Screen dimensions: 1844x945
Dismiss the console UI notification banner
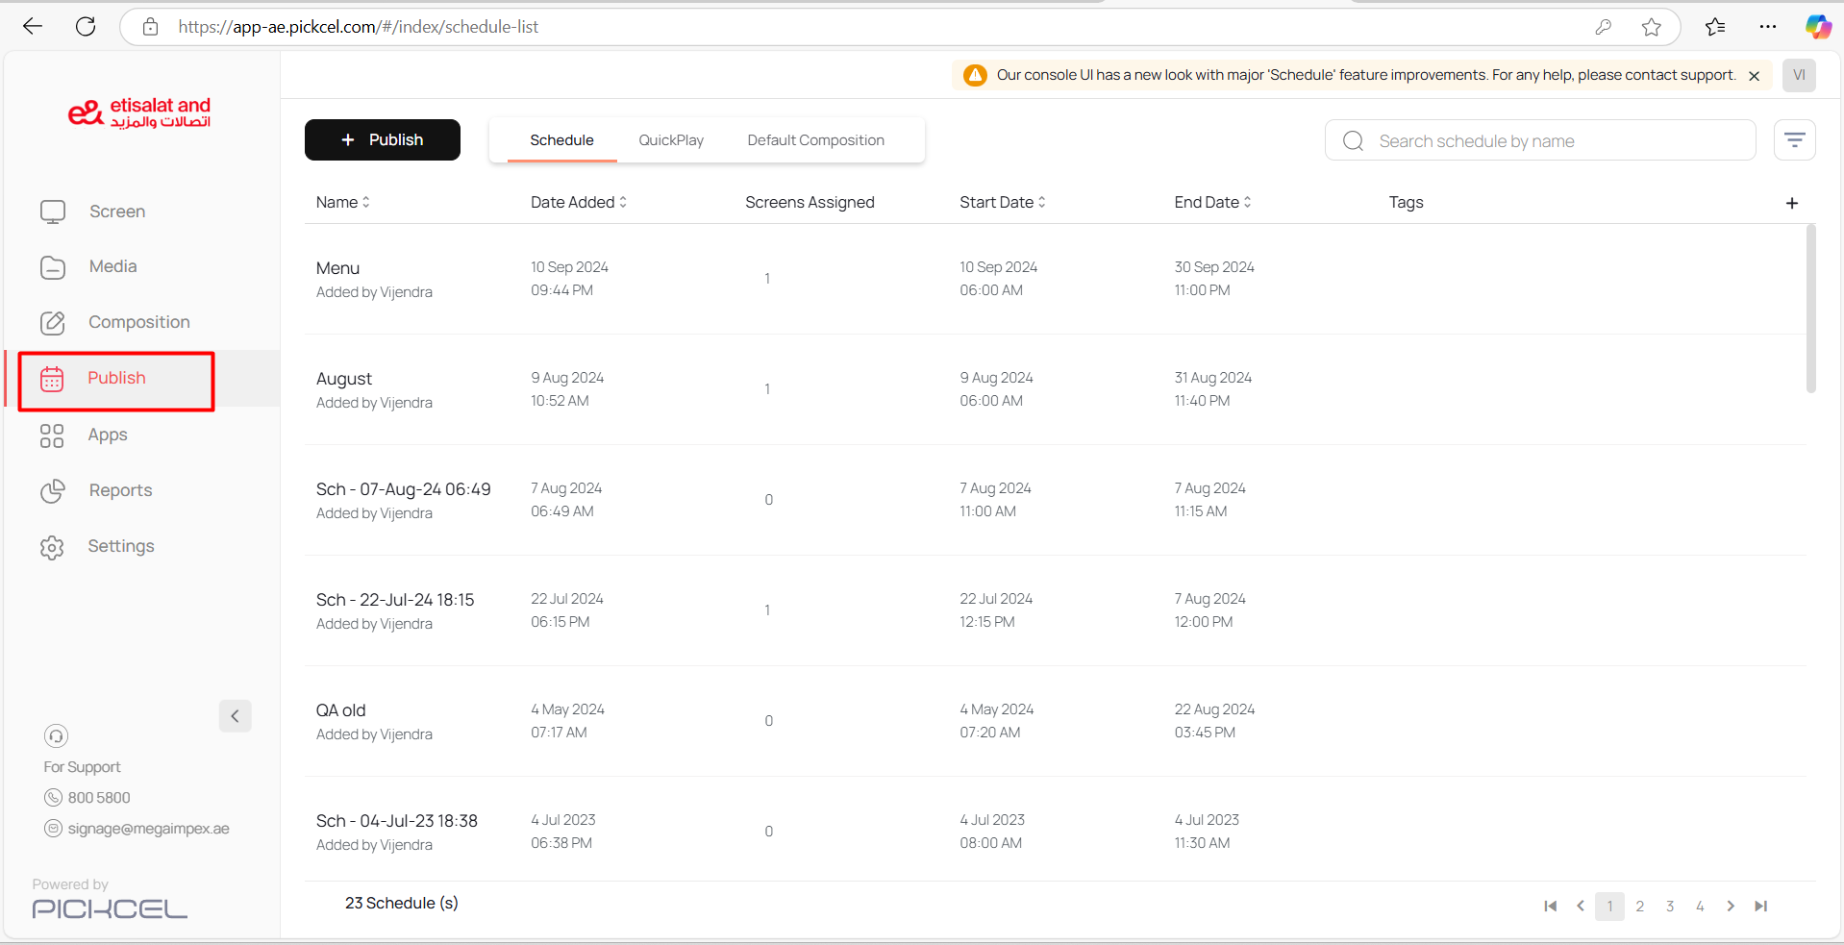1754,76
